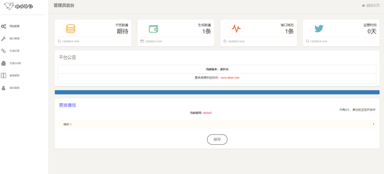Open the book icon for usage help
Viewport: 384px width, 174px height.
pos(4,75)
